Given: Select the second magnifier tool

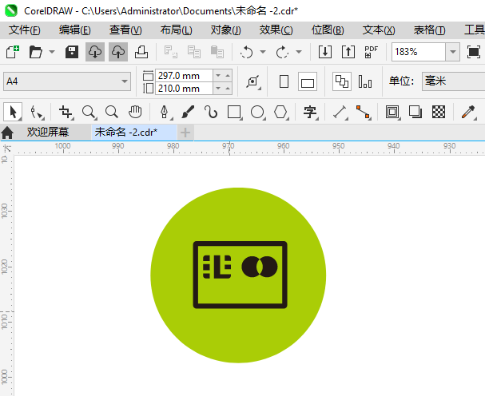Looking at the screenshot, I should point(112,112).
